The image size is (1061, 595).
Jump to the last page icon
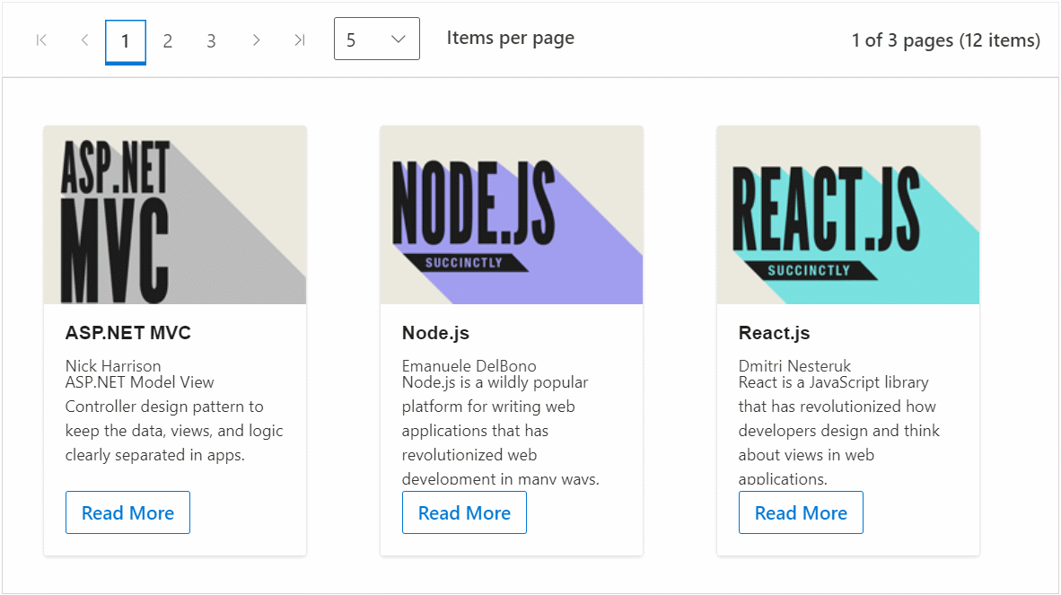pos(299,40)
